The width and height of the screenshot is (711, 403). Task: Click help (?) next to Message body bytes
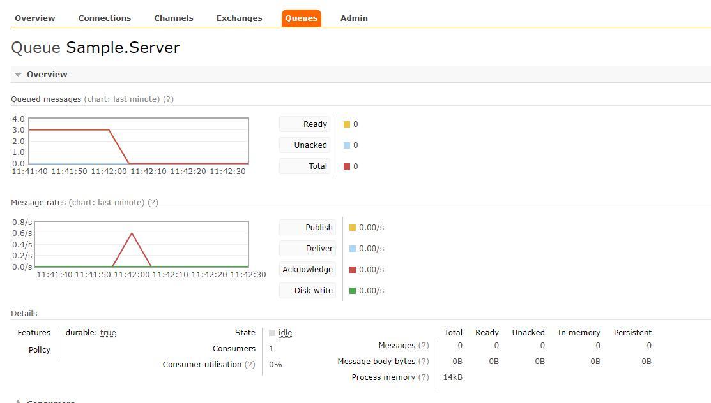tap(424, 362)
